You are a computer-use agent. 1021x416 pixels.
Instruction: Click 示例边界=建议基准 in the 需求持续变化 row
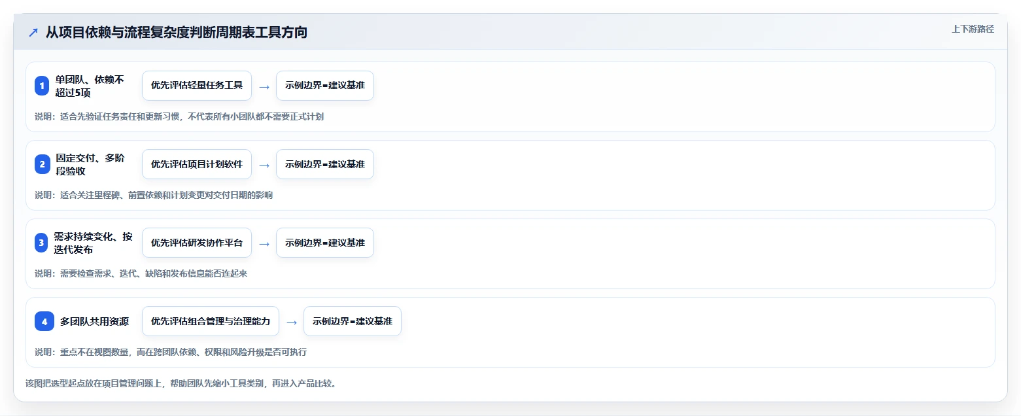(x=325, y=243)
